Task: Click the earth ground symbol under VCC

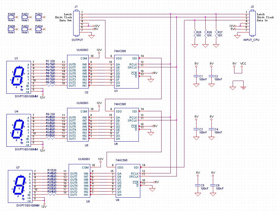Action: (x=243, y=88)
